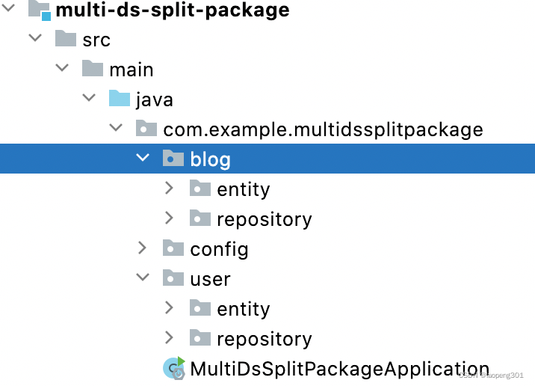Collapse the blog package chevron
The height and width of the screenshot is (386, 535).
pyautogui.click(x=143, y=159)
